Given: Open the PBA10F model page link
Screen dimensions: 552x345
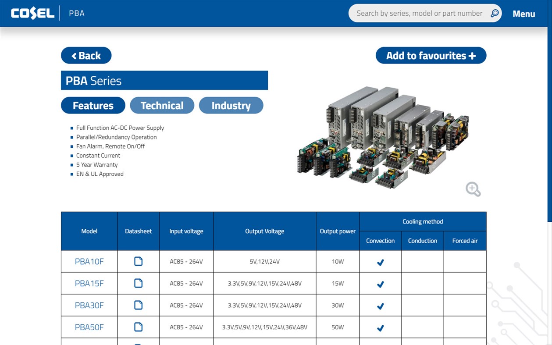Looking at the screenshot, I should tap(89, 261).
